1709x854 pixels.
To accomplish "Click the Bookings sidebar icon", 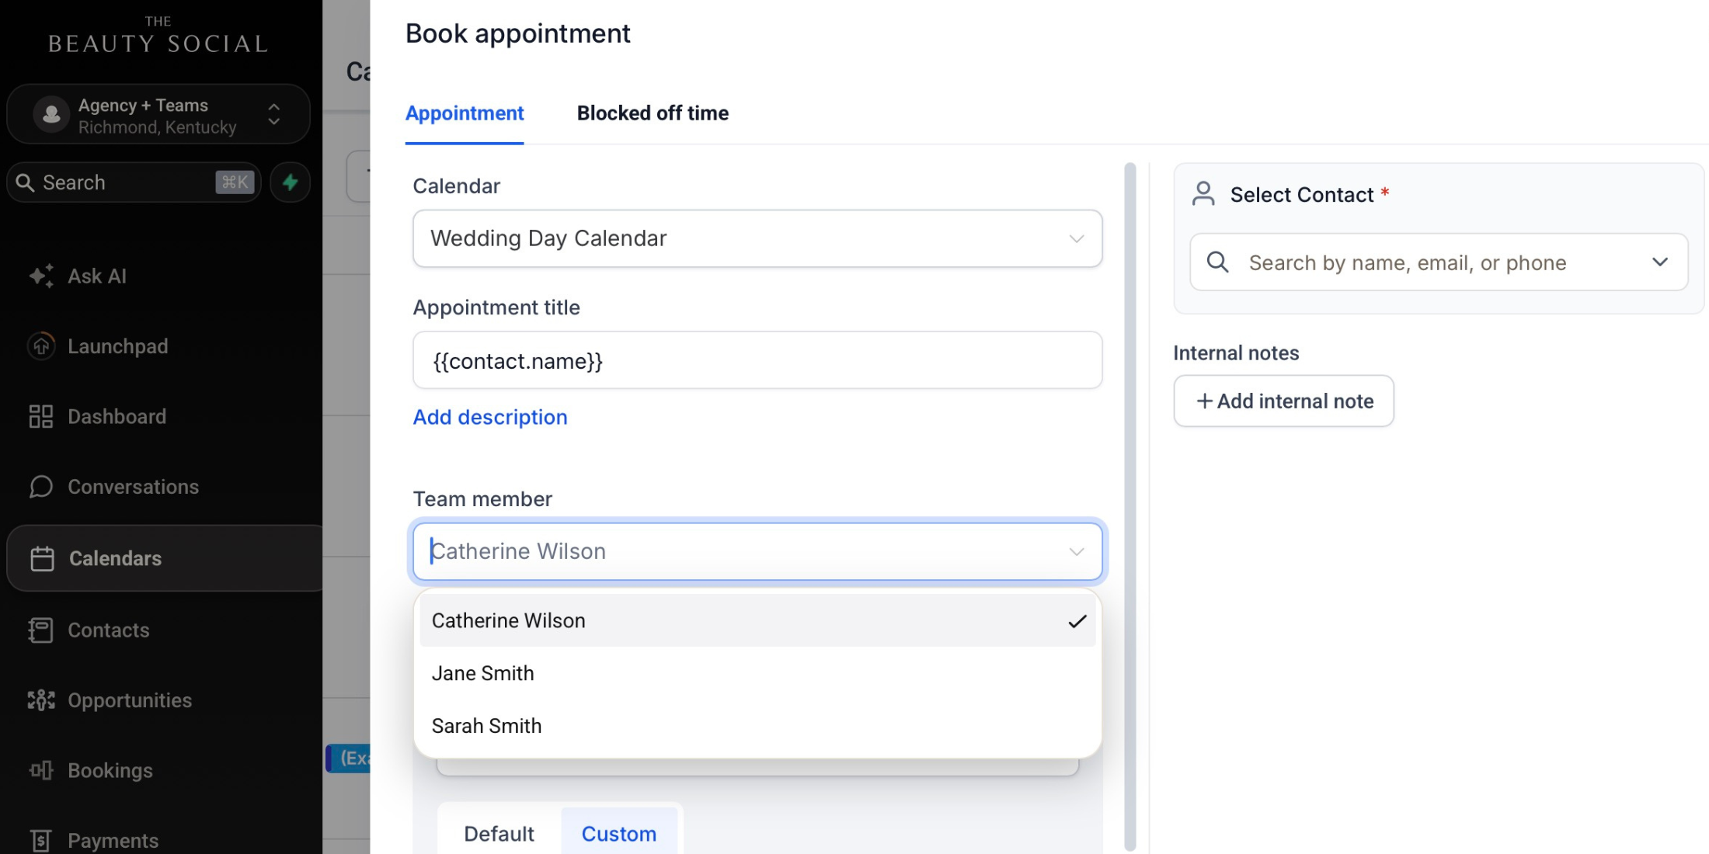I will 41,770.
